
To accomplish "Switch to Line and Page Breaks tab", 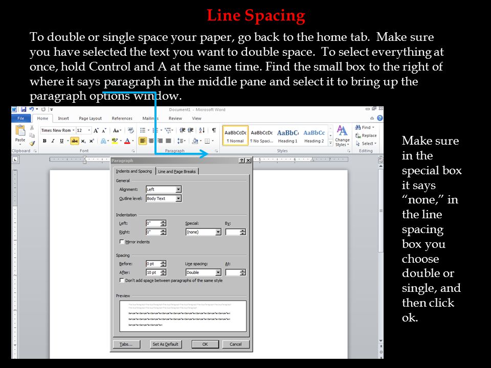I will (176, 172).
